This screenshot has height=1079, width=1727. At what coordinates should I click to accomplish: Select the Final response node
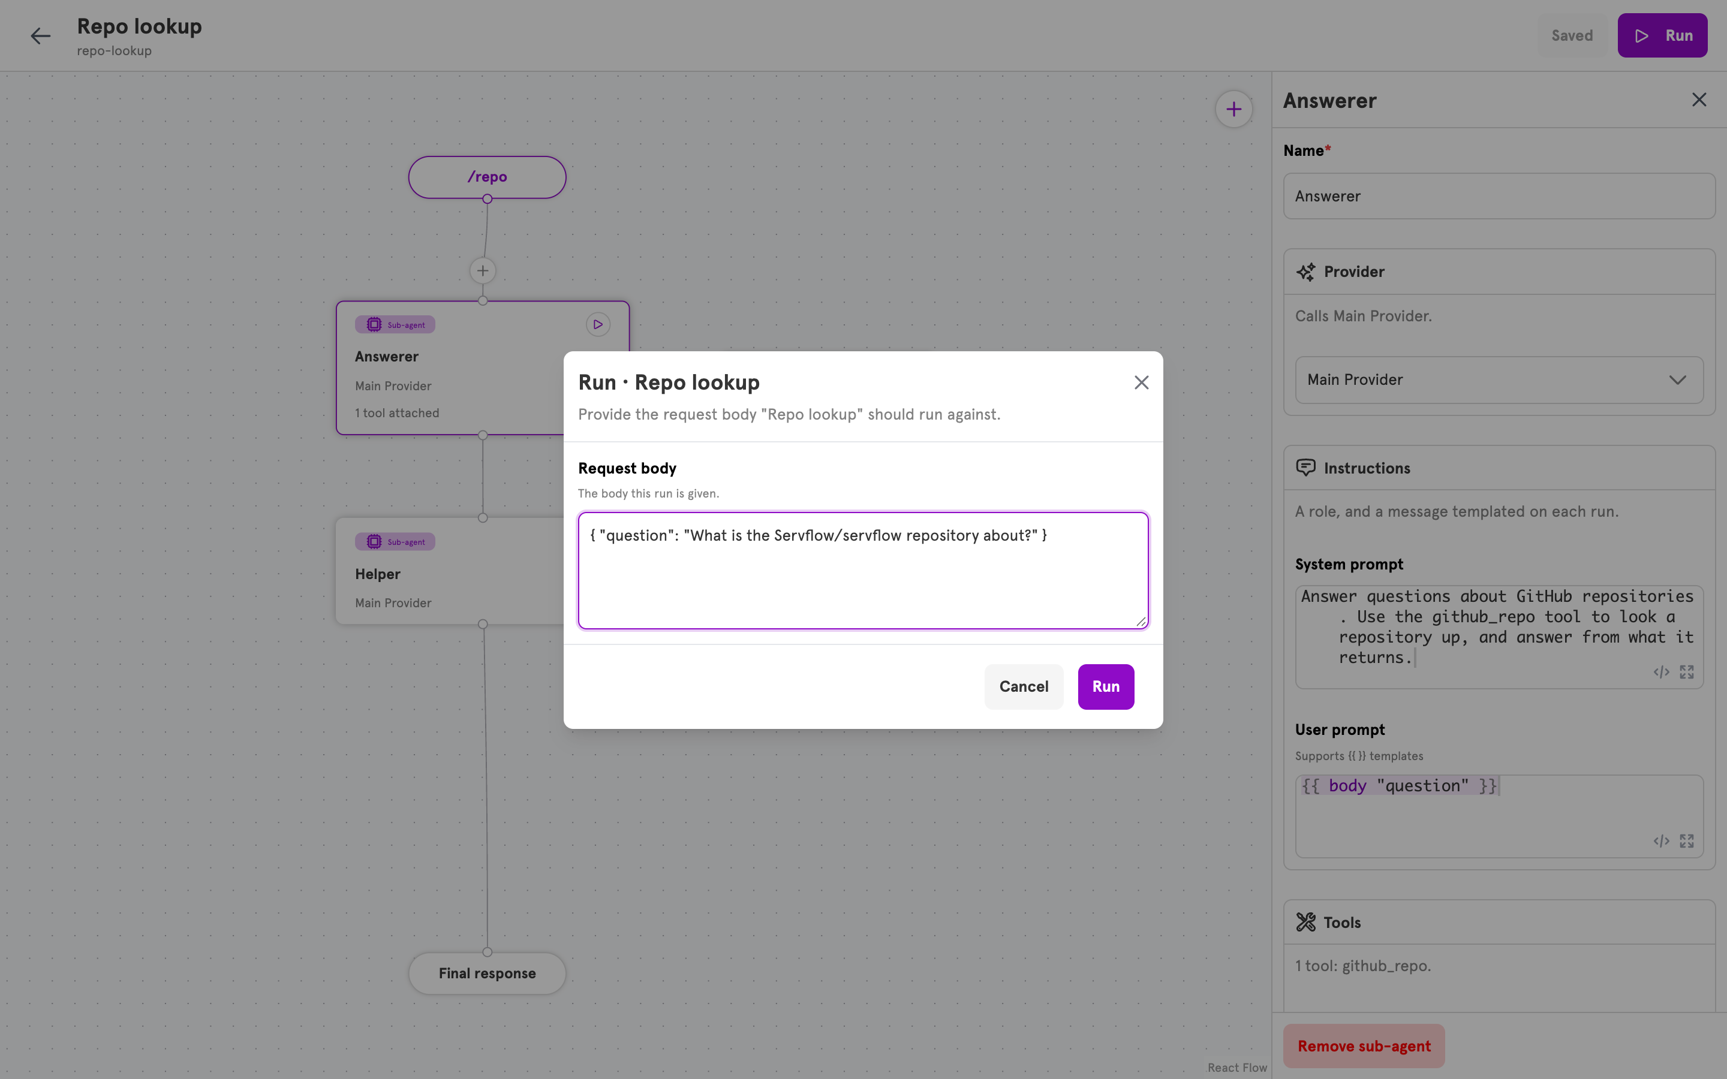(487, 973)
